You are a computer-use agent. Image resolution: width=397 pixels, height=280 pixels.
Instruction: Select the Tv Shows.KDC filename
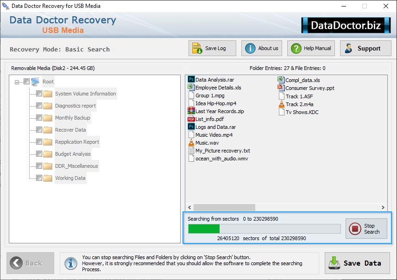pyautogui.click(x=302, y=112)
